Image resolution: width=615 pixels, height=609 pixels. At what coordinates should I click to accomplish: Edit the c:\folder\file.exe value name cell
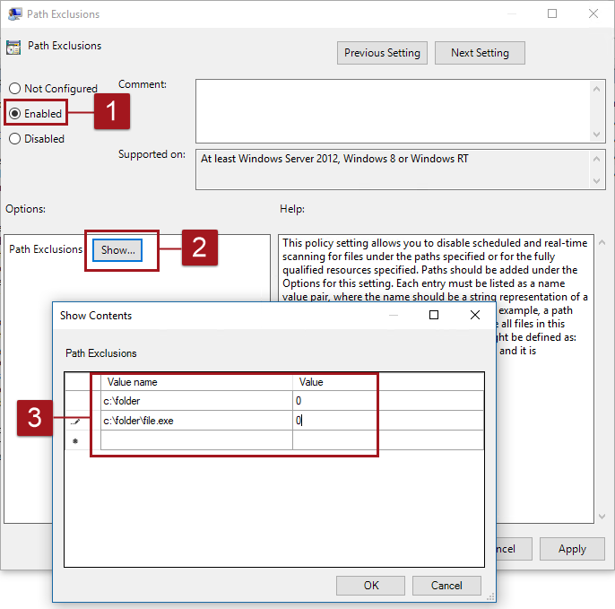196,420
